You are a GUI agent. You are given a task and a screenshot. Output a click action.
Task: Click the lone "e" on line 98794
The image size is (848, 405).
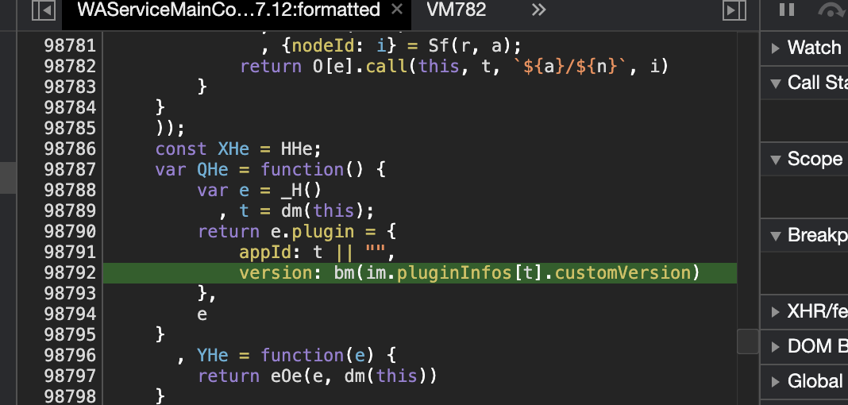point(202,314)
